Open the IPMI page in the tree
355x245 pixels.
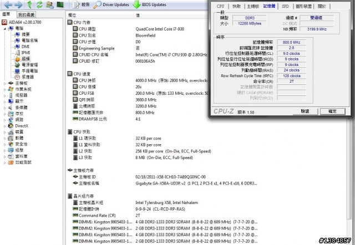22,53
